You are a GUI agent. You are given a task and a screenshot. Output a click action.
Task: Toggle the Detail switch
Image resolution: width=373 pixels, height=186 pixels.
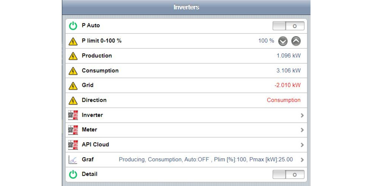coord(288,175)
